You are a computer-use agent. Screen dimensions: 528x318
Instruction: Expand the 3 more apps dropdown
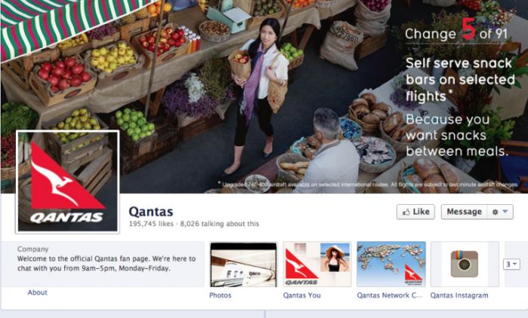(511, 264)
